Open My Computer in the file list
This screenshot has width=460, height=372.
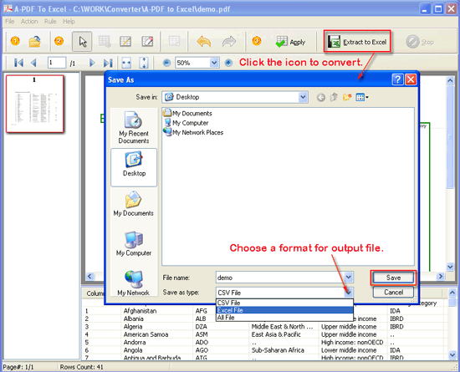186,123
